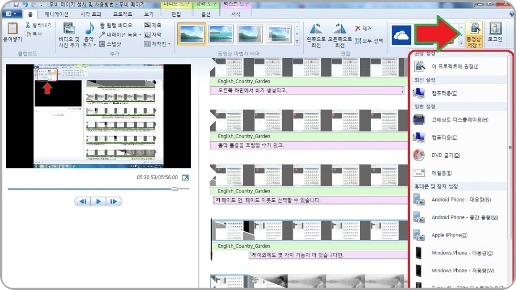This screenshot has width=516, height=290.
Task: Click the Save movie button icon
Action: (474, 28)
